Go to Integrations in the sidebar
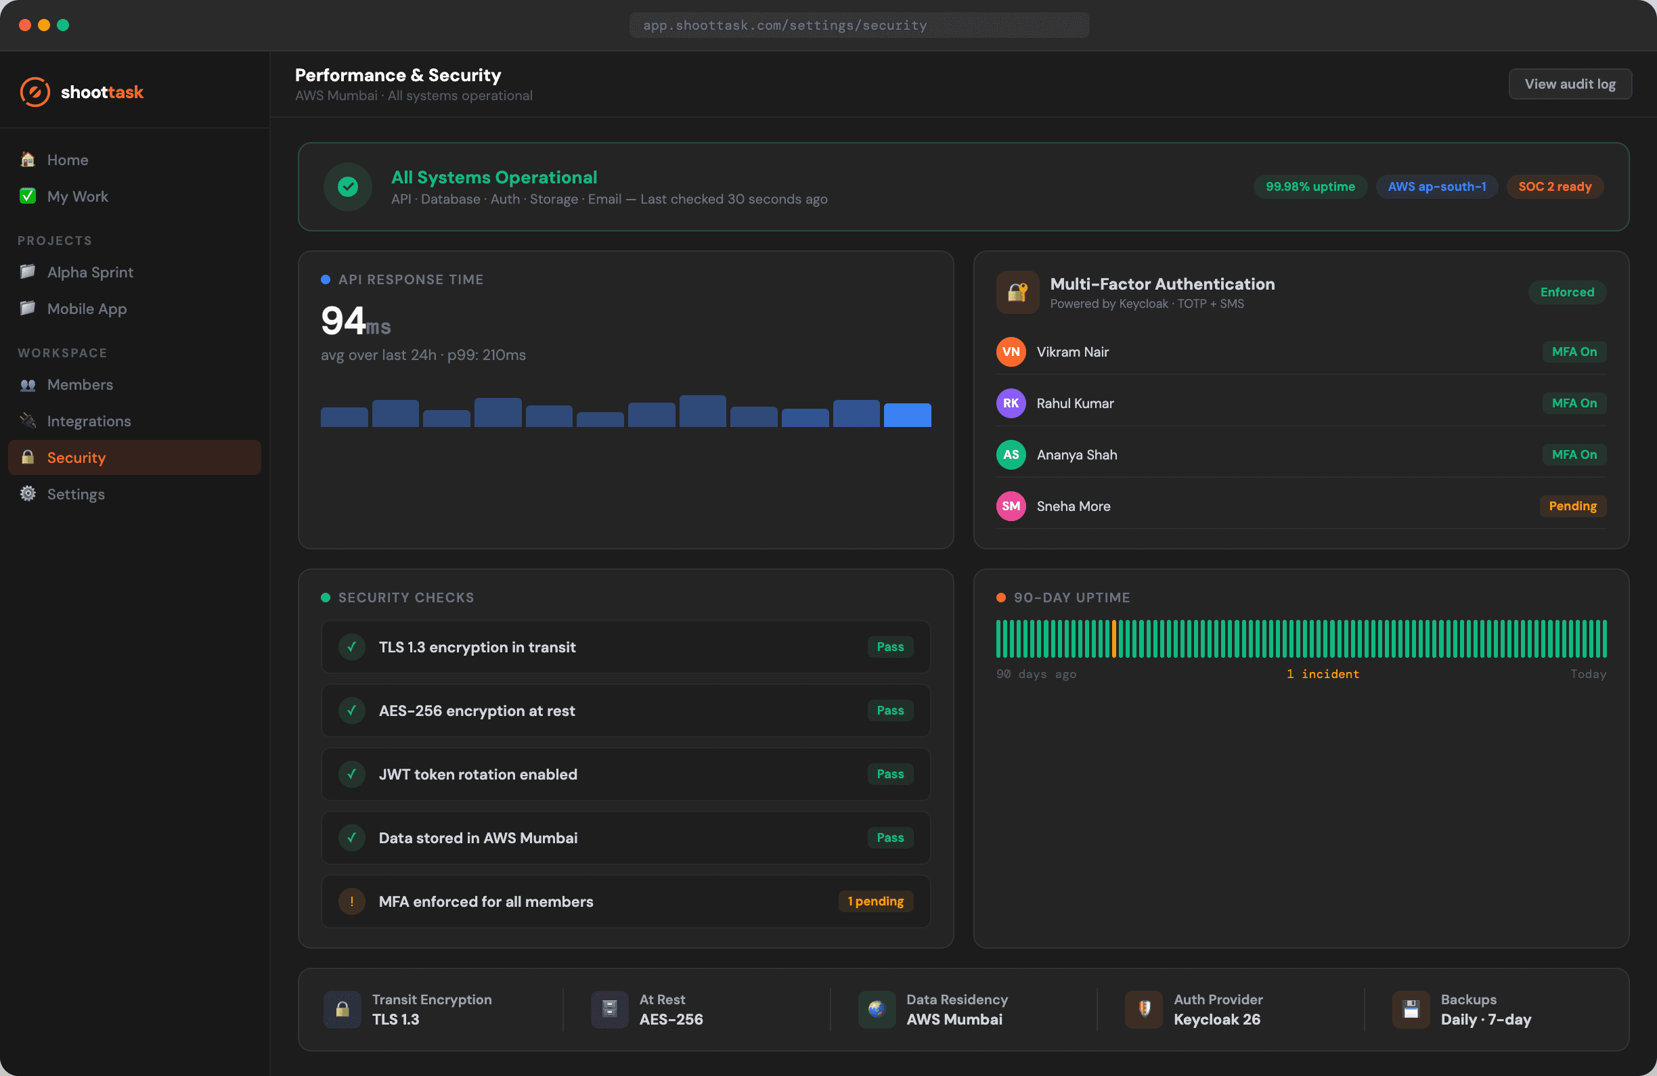The image size is (1657, 1076). pos(89,421)
